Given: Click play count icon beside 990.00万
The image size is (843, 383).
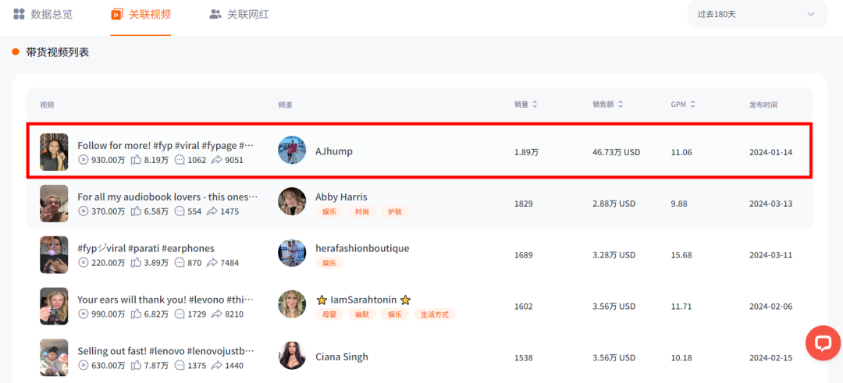Looking at the screenshot, I should coord(83,314).
